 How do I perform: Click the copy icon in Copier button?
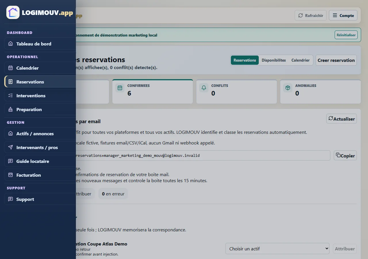click(x=338, y=155)
